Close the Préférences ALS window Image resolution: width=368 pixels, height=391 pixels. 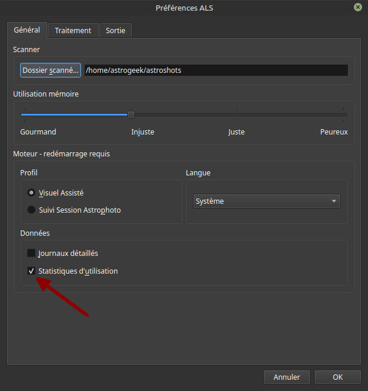(358, 7)
